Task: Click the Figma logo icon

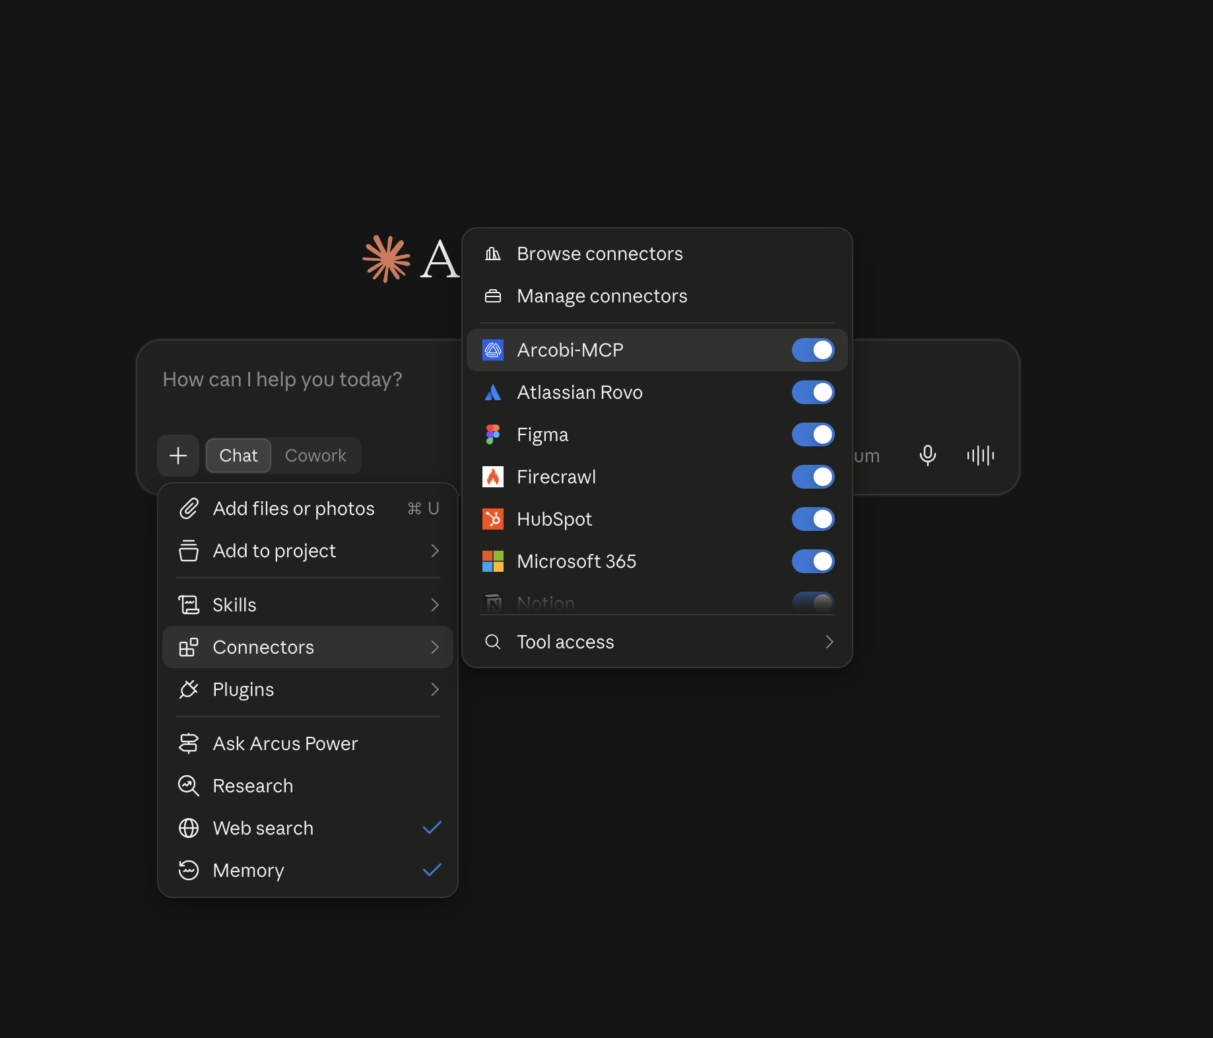Action: (x=493, y=434)
